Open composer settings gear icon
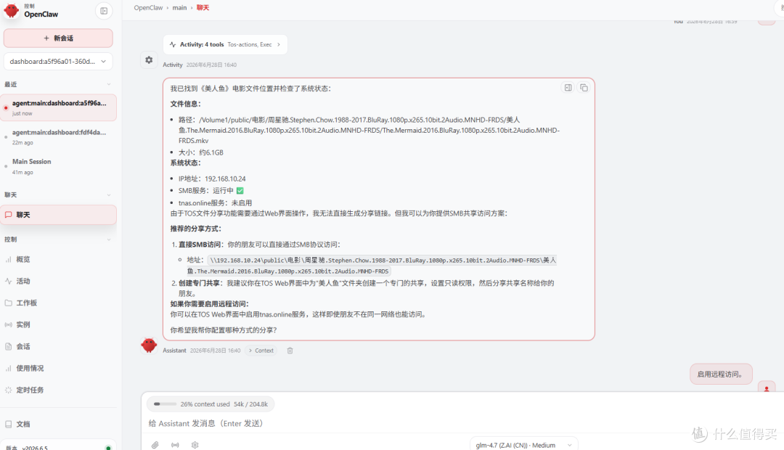784x450 pixels. (195, 445)
